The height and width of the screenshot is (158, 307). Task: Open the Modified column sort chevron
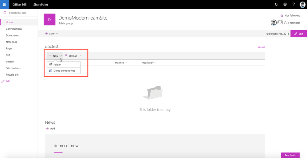point(126,63)
